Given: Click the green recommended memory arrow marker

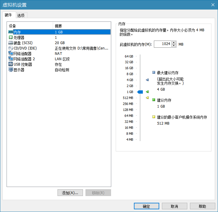Looking at the screenshot, I should (147, 92).
